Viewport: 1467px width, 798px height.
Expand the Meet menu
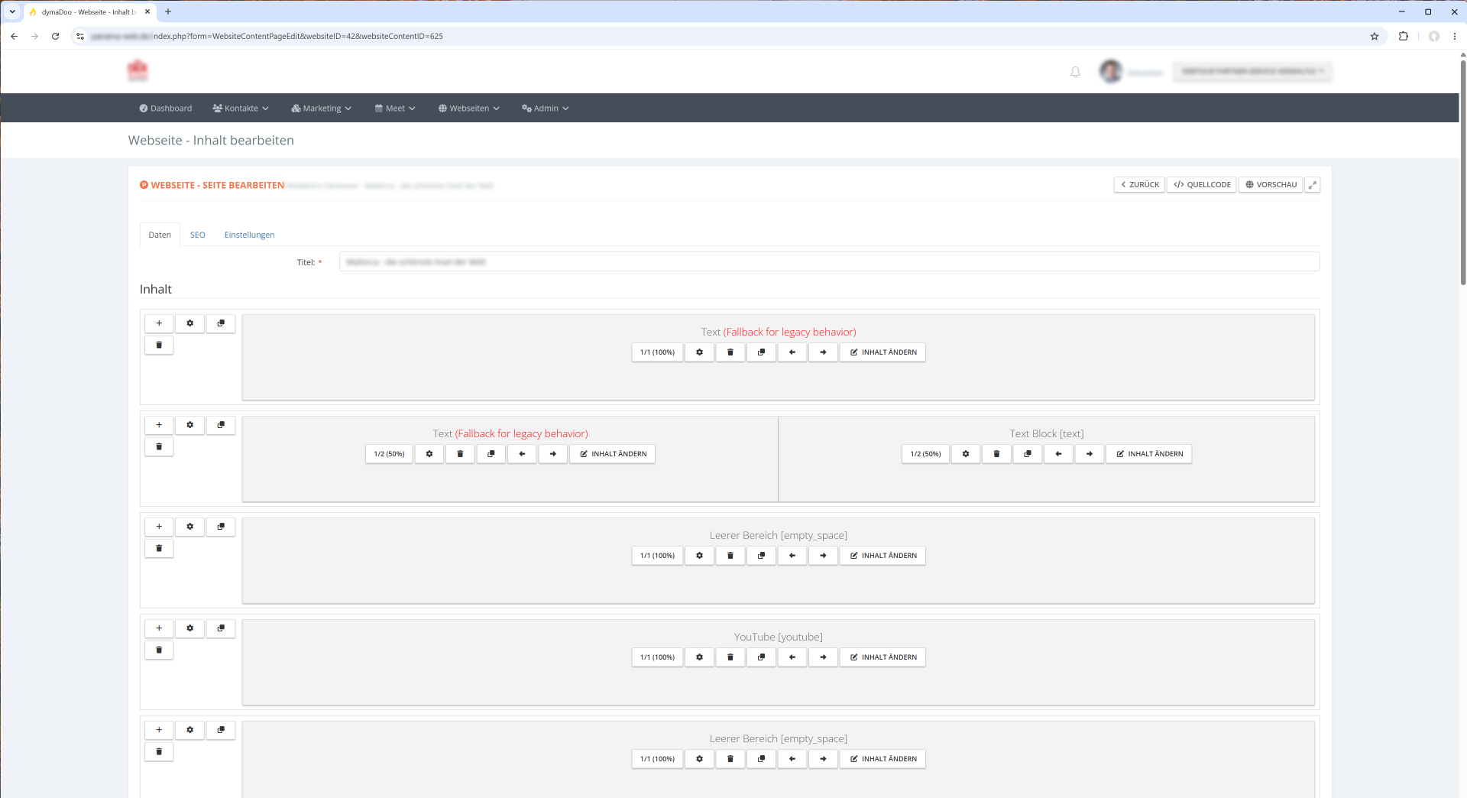395,109
